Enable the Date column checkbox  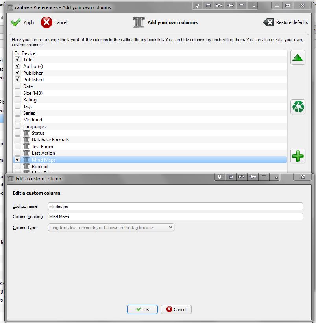(18, 86)
